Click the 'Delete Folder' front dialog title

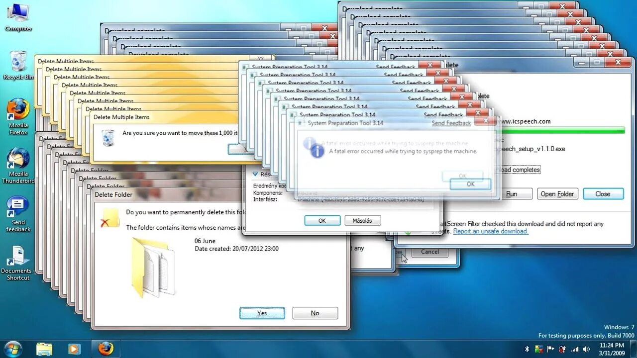113,194
